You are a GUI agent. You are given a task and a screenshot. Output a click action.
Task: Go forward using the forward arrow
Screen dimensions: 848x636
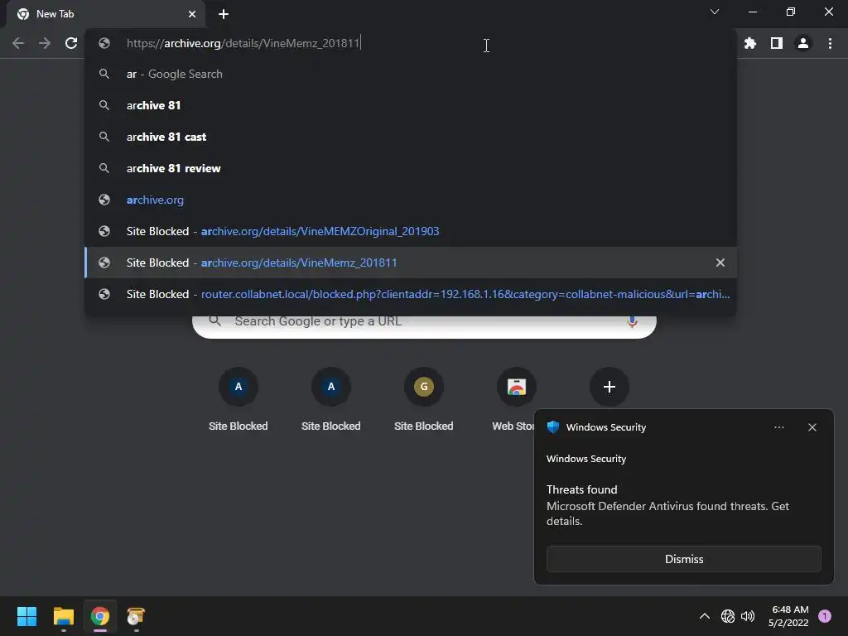point(45,43)
